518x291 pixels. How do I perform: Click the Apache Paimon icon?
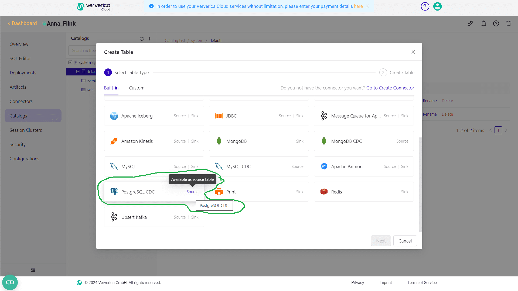(324, 167)
